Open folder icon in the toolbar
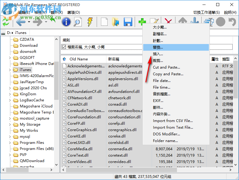Viewport: 239px width, 180px height. pyautogui.click(x=116, y=22)
